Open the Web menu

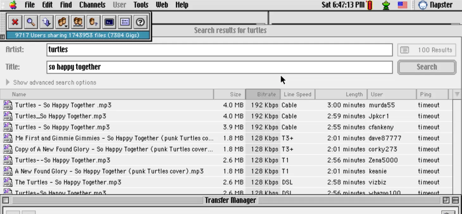point(162,5)
